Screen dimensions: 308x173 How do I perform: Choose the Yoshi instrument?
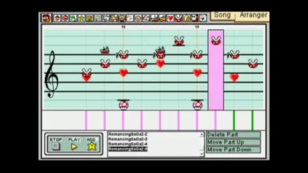coord(73,18)
